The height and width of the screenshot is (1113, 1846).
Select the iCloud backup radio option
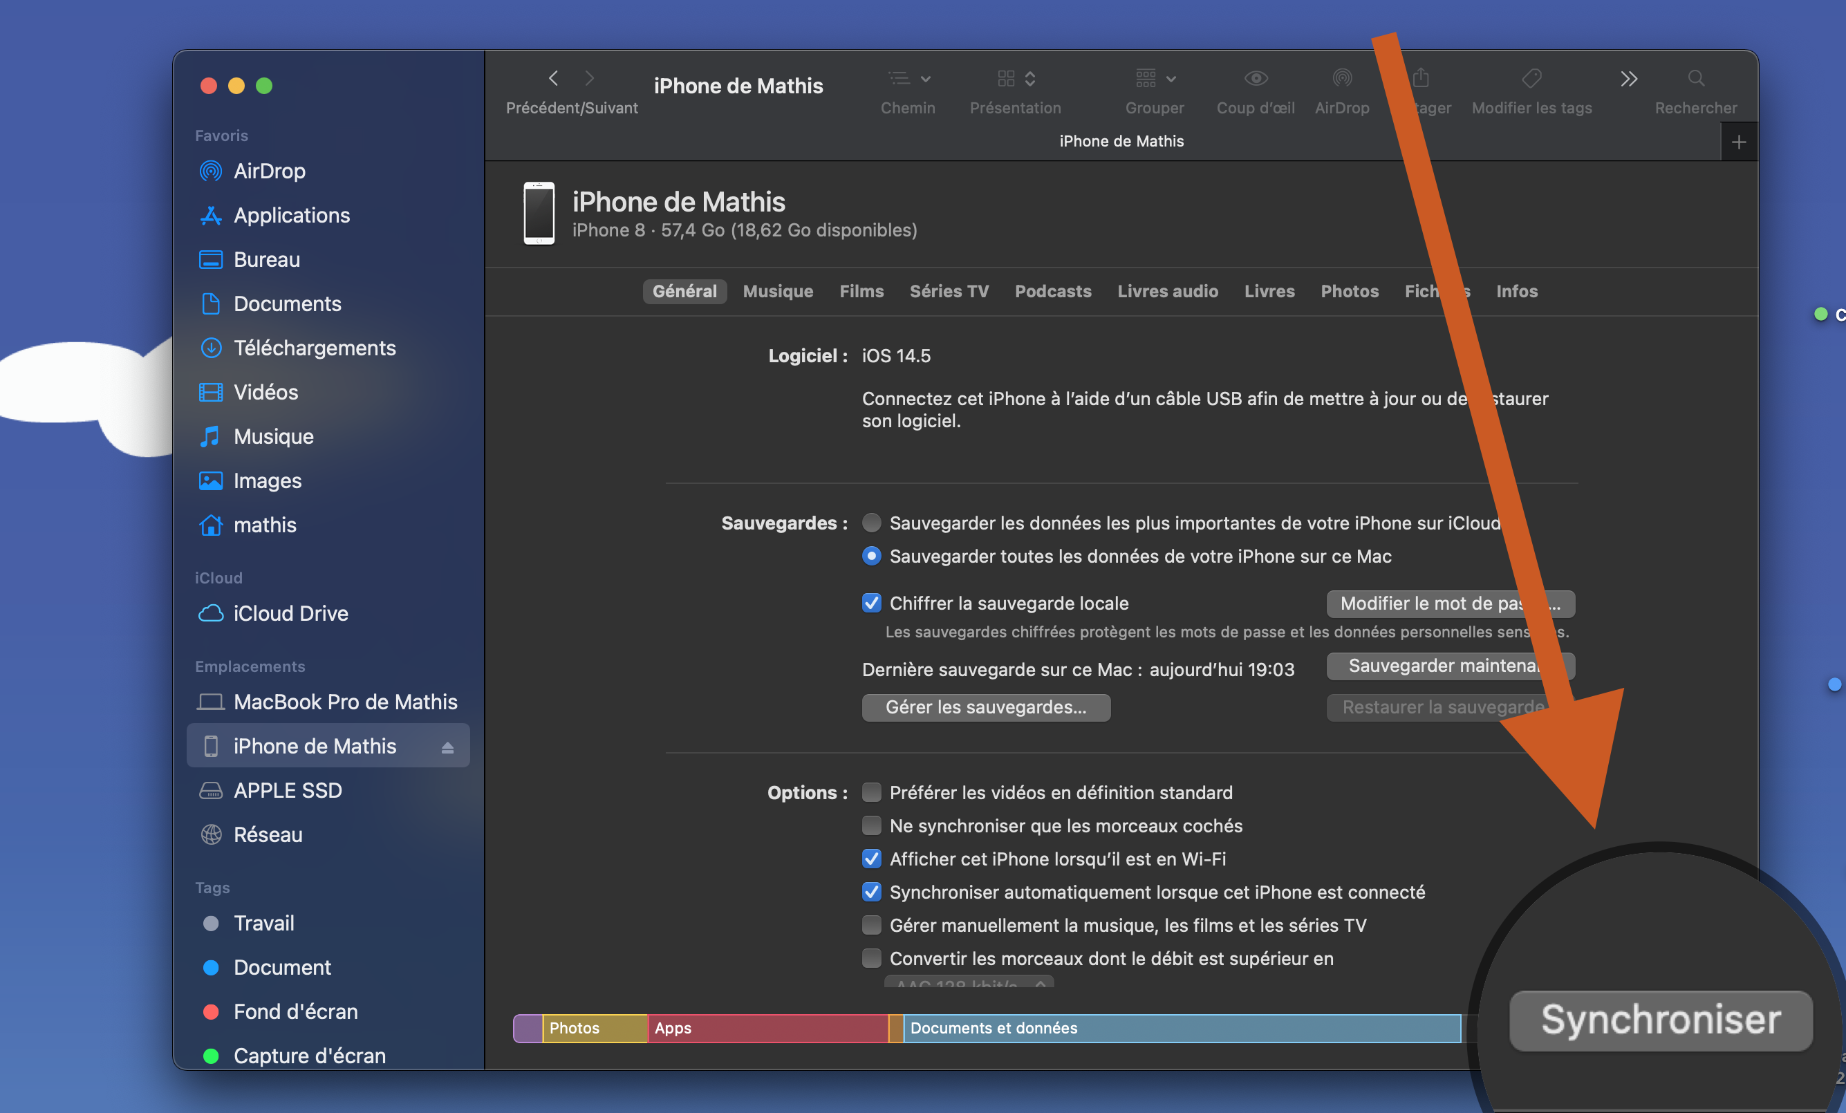point(871,523)
